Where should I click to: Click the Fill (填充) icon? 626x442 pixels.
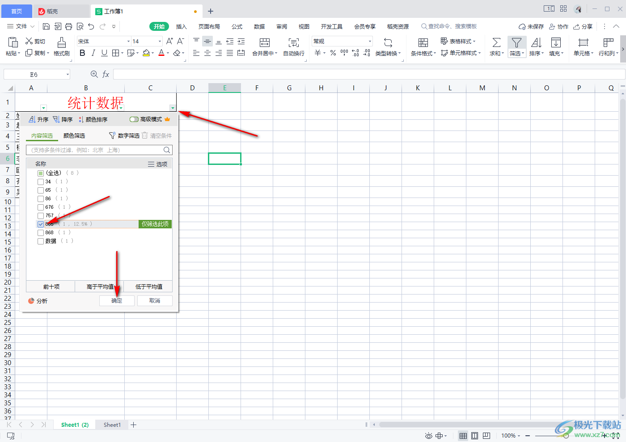tap(556, 42)
